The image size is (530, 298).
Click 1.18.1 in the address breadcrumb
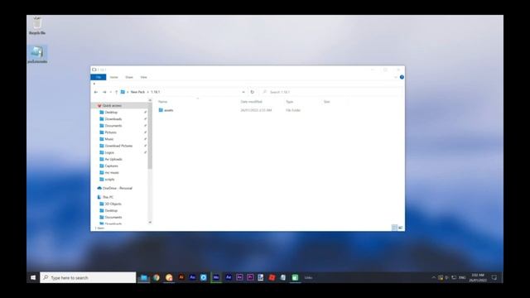[x=156, y=92]
